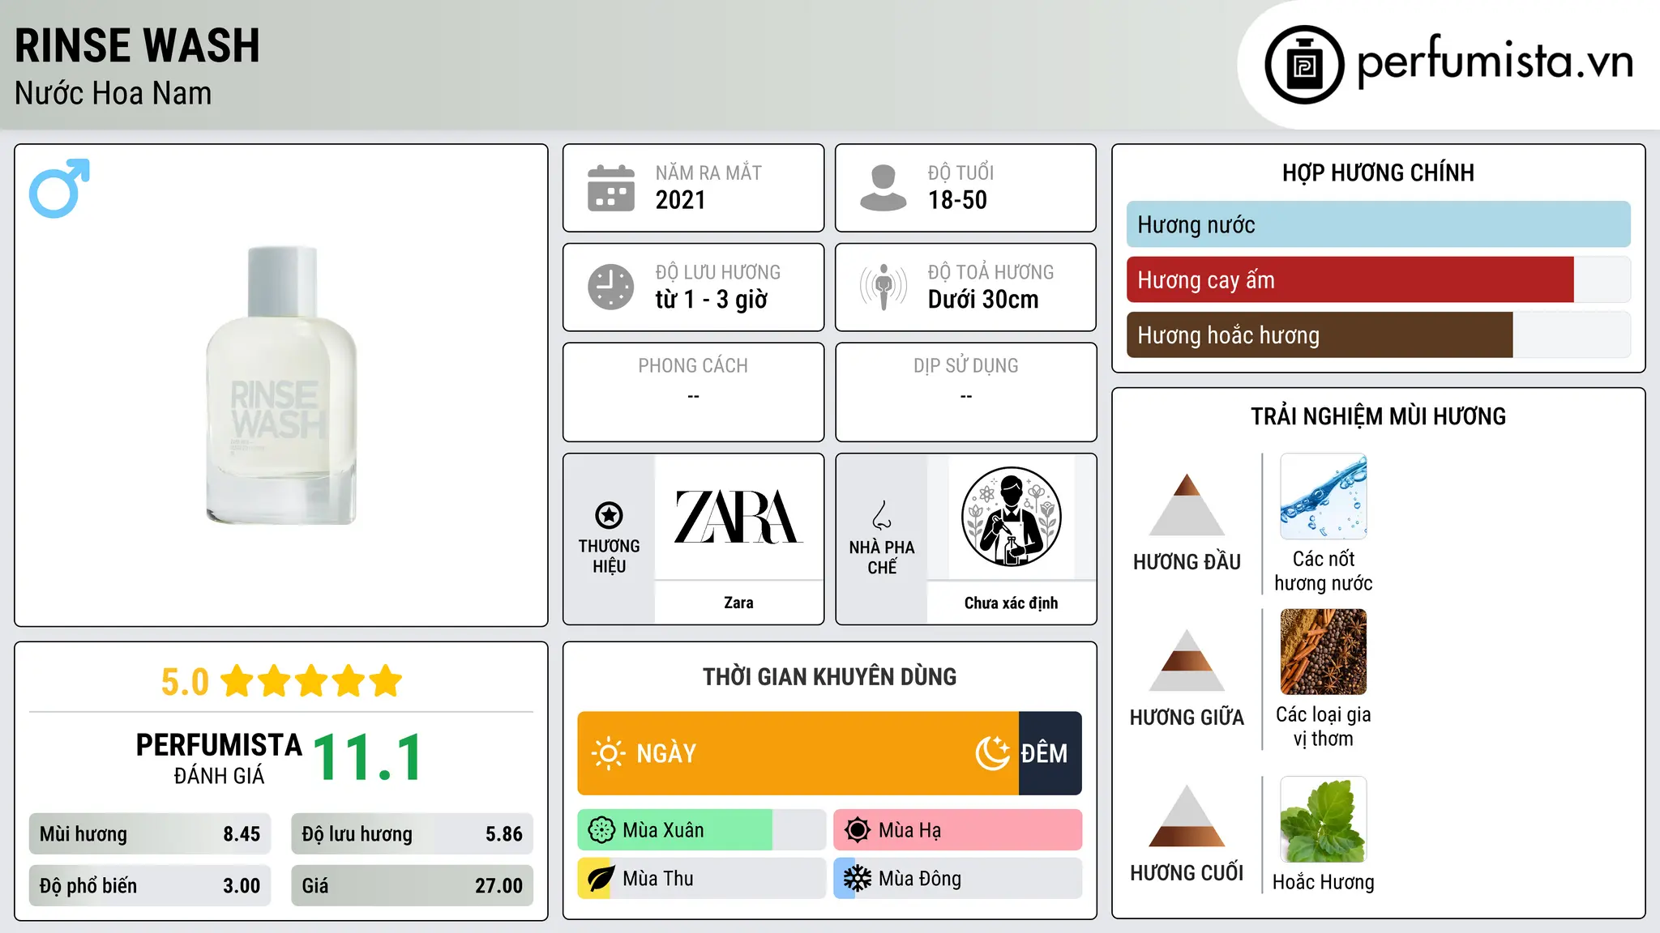Screen dimensions: 1660x933
Task: Click the 'Chưa xác định' perfumer label
Action: (x=1011, y=603)
